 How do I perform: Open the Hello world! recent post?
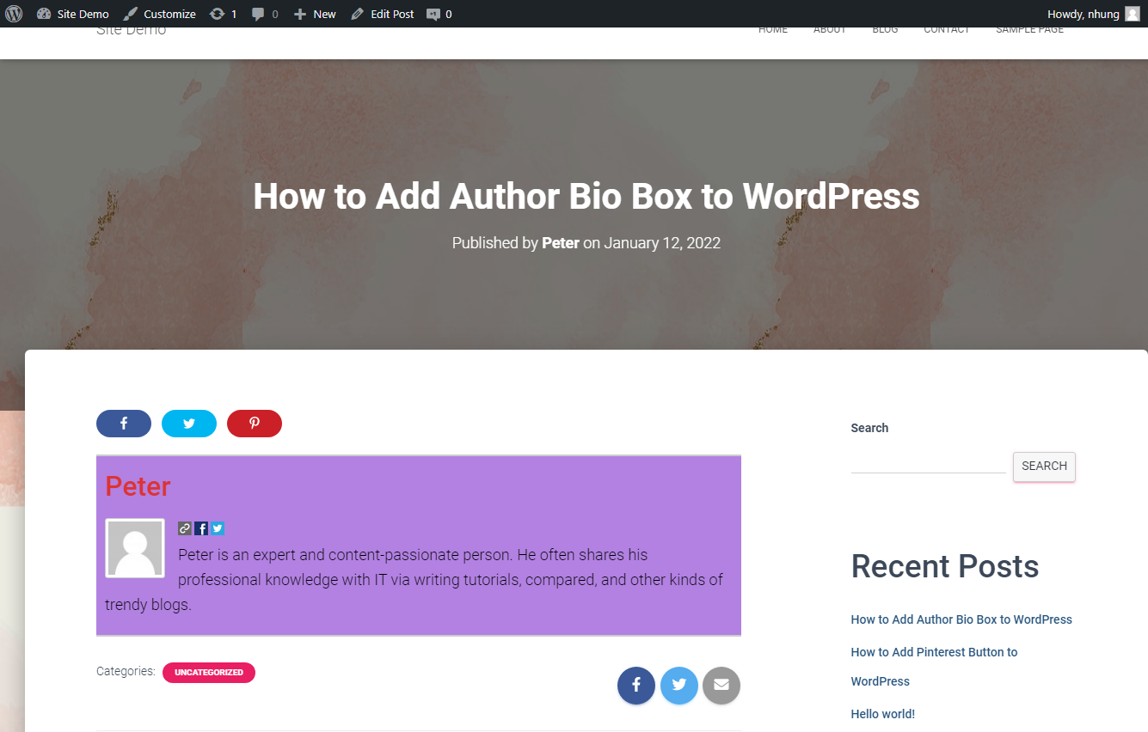(x=883, y=714)
